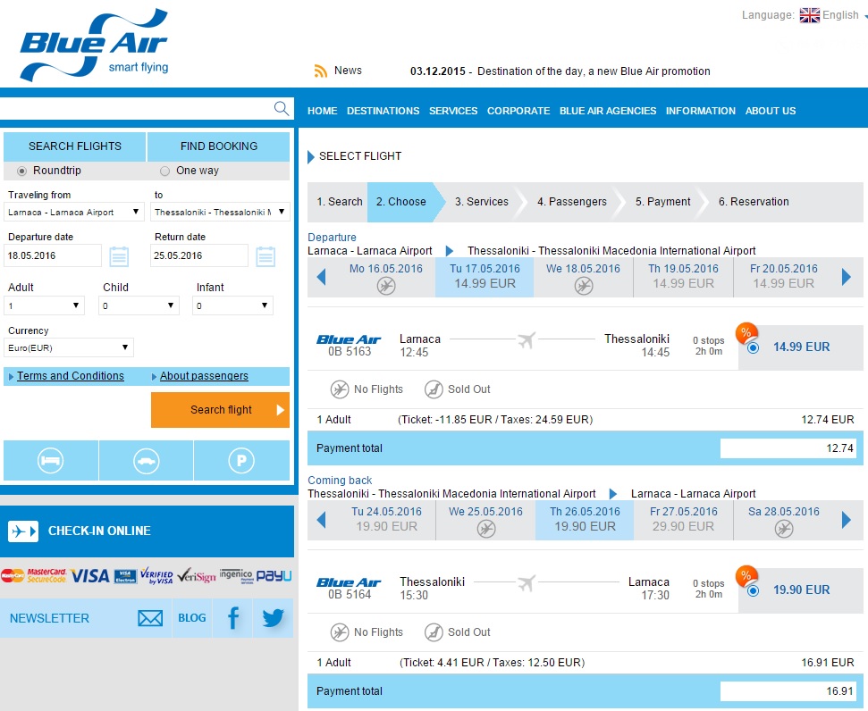Viewport: 868px width, 711px height.
Task: Click the hotel bed icon
Action: 51,460
